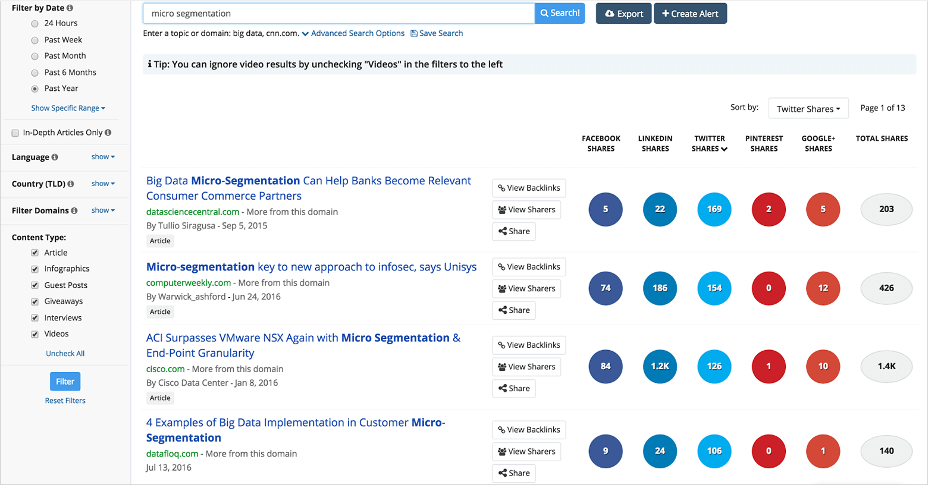928x485 pixels.
Task: Uncheck the Videos content type
Action: pos(35,334)
